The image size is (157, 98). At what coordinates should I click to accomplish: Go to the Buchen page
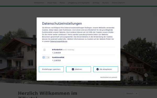(x=105, y=3)
